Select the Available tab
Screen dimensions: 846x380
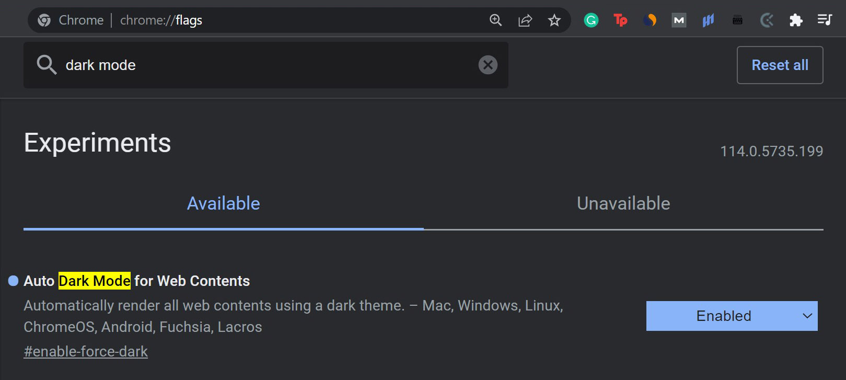224,203
